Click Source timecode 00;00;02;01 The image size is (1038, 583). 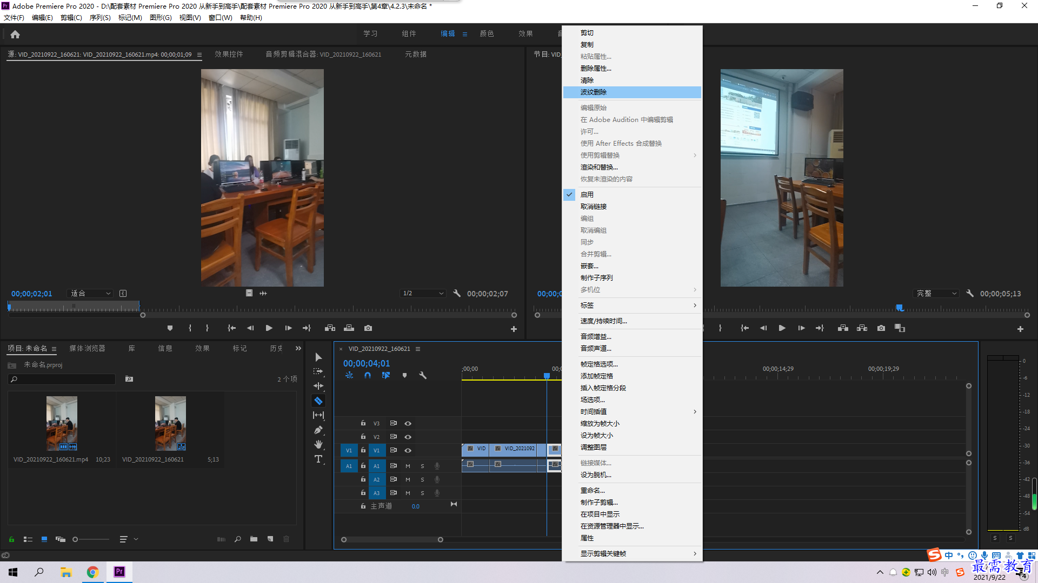coord(32,294)
